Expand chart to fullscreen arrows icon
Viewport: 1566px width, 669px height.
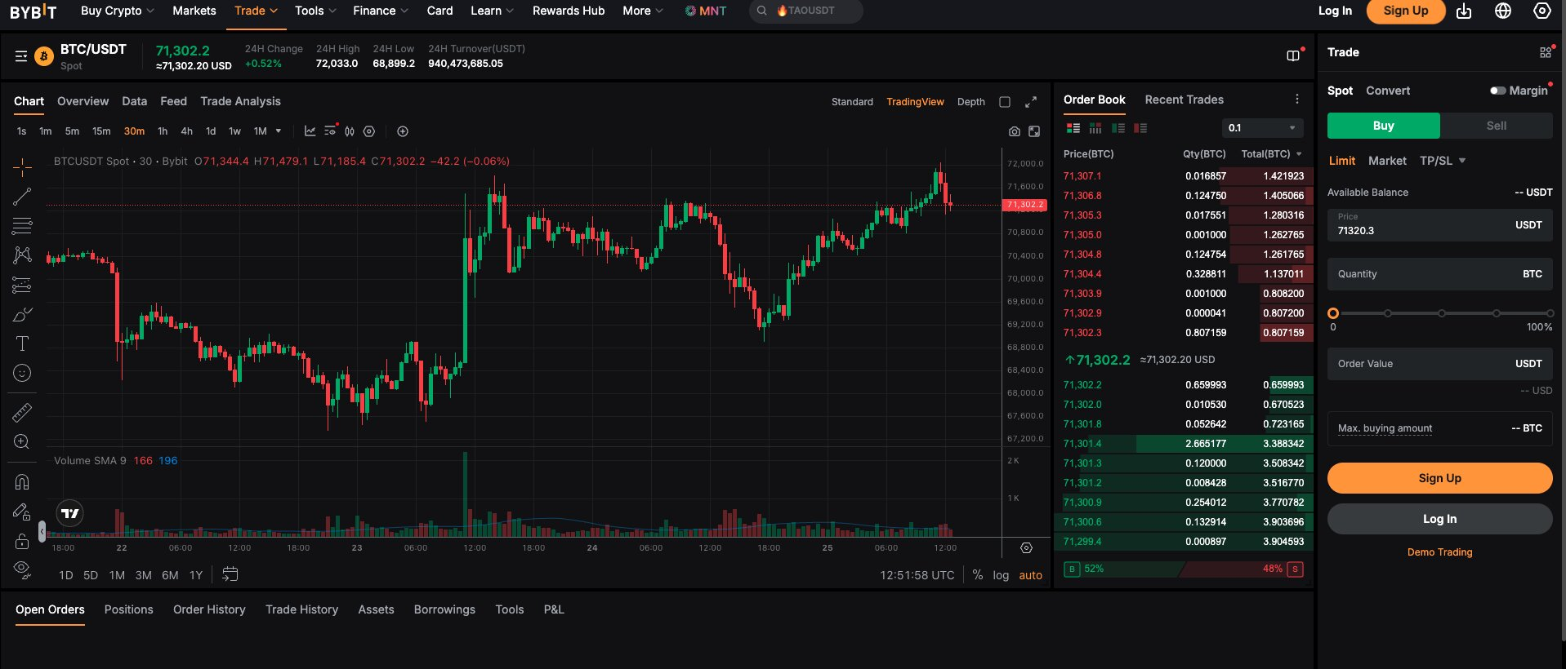tap(1031, 102)
